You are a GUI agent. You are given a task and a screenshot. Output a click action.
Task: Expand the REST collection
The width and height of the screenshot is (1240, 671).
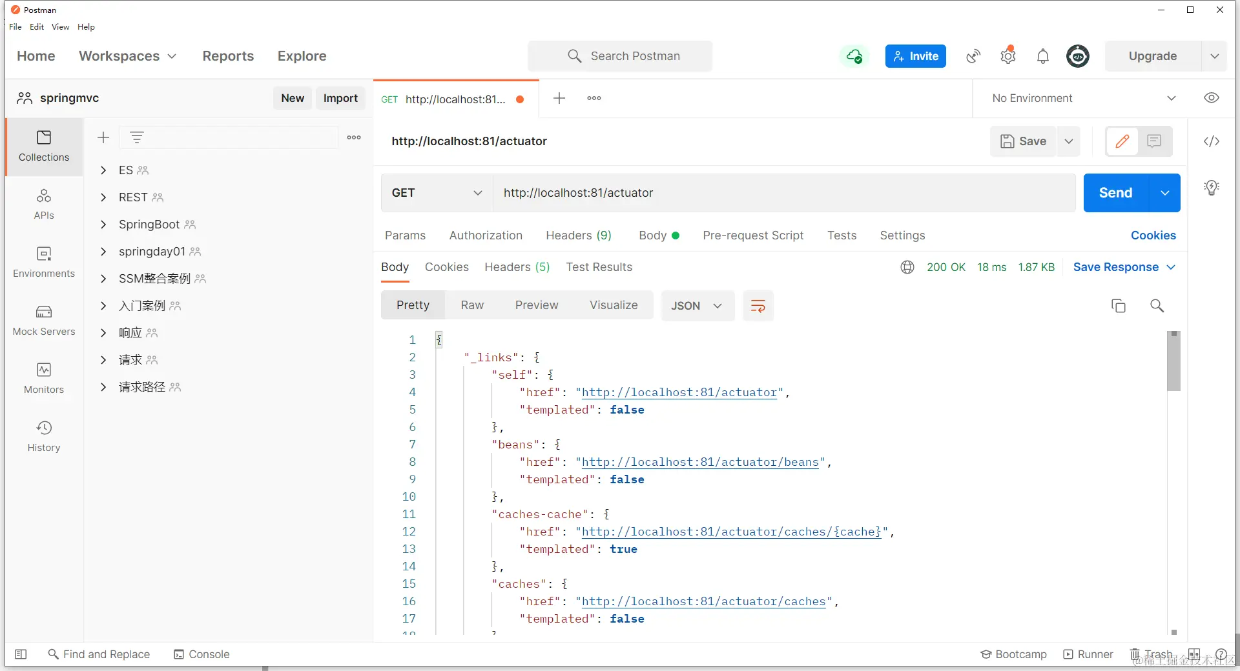pyautogui.click(x=103, y=197)
